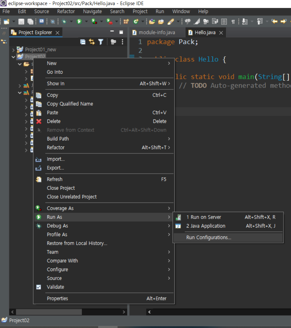291x328 pixels.
Task: Open dropdown arrow next to New wizard
Action: (14, 21)
